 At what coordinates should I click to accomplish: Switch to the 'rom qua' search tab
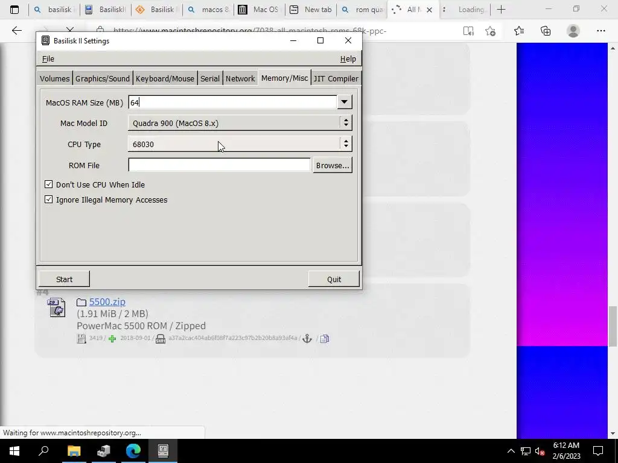tap(362, 10)
